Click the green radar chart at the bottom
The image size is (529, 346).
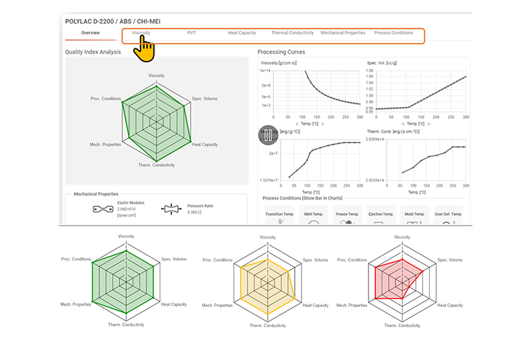tap(126, 282)
